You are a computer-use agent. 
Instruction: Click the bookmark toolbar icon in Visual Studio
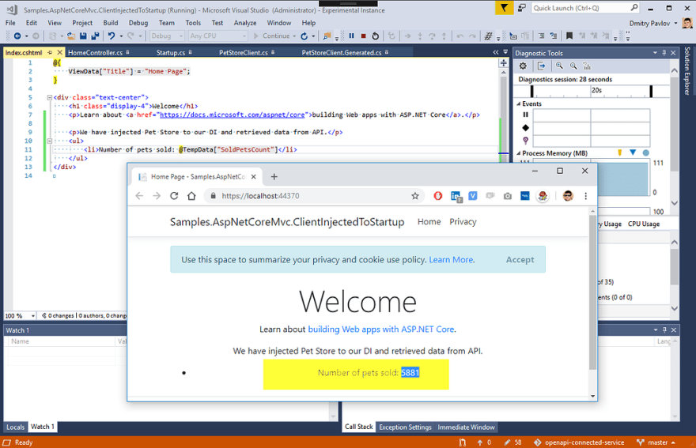coord(569,36)
